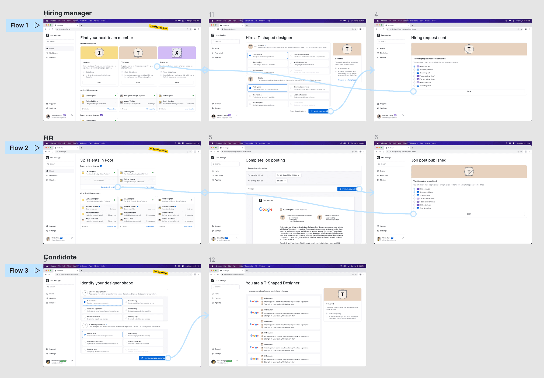Click the T icon beside Breadth heading
Image resolution: width=544 pixels, height=378 pixels.
coord(251,46)
